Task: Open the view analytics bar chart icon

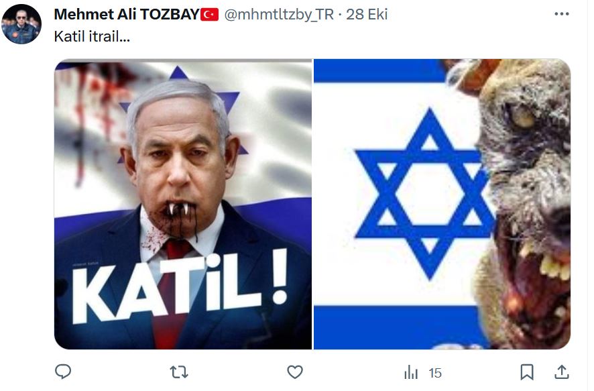Action: coord(411,372)
